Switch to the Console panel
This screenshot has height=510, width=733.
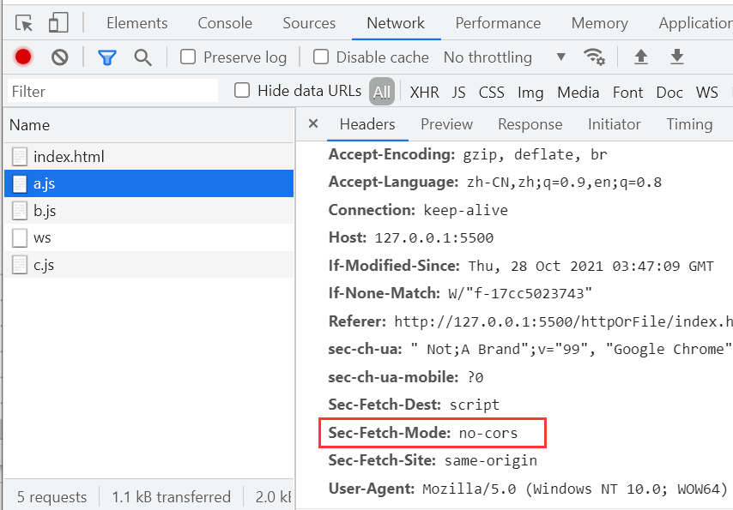click(x=224, y=23)
